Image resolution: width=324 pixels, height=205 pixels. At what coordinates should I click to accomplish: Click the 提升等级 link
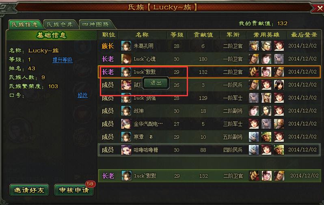[x=63, y=60]
